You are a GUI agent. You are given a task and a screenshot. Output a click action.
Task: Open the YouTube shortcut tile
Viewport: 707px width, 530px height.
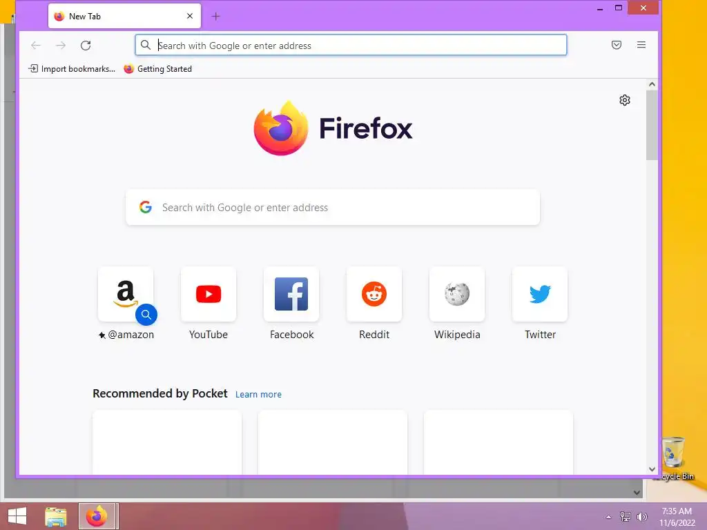click(209, 294)
